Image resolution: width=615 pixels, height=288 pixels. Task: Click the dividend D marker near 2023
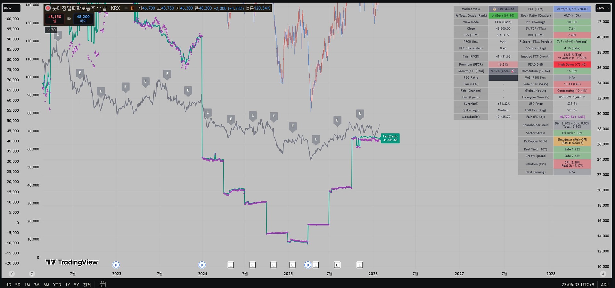[116, 265]
